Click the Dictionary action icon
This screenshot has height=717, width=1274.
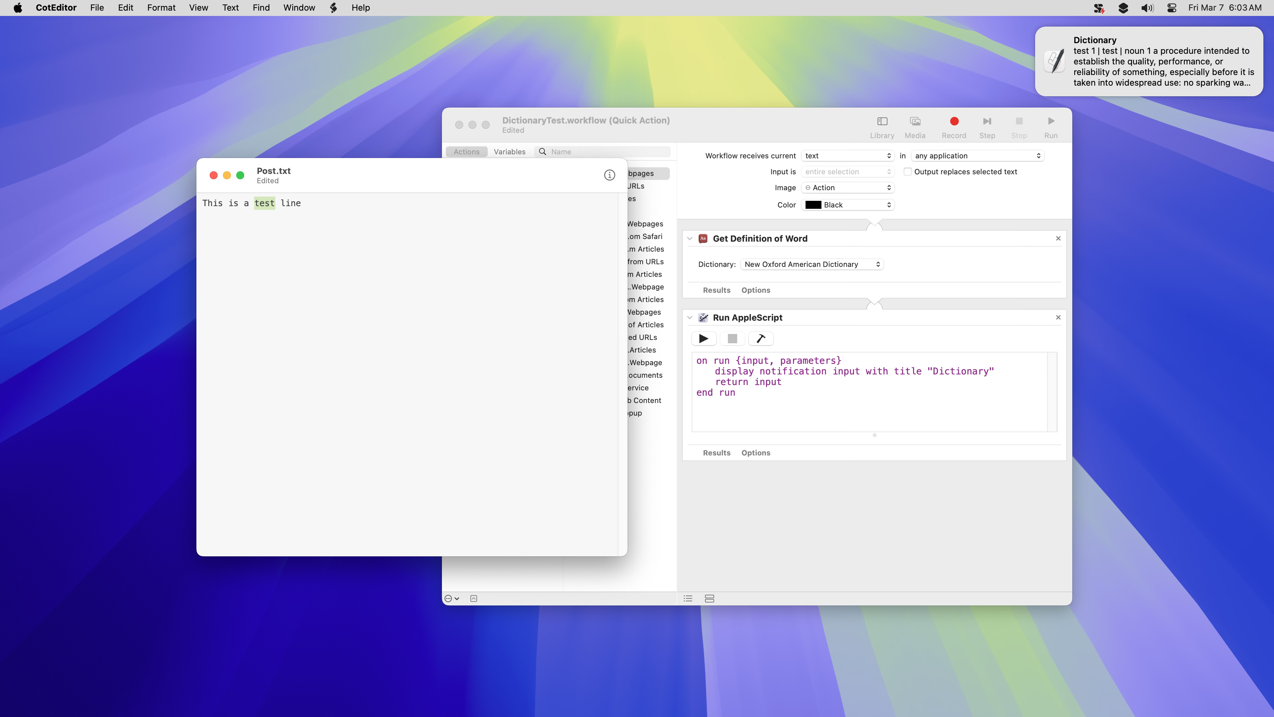click(703, 239)
